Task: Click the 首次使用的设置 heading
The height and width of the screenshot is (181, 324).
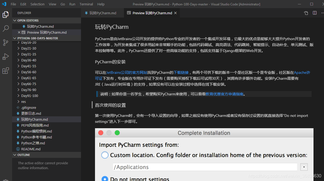Action: (x=110, y=105)
